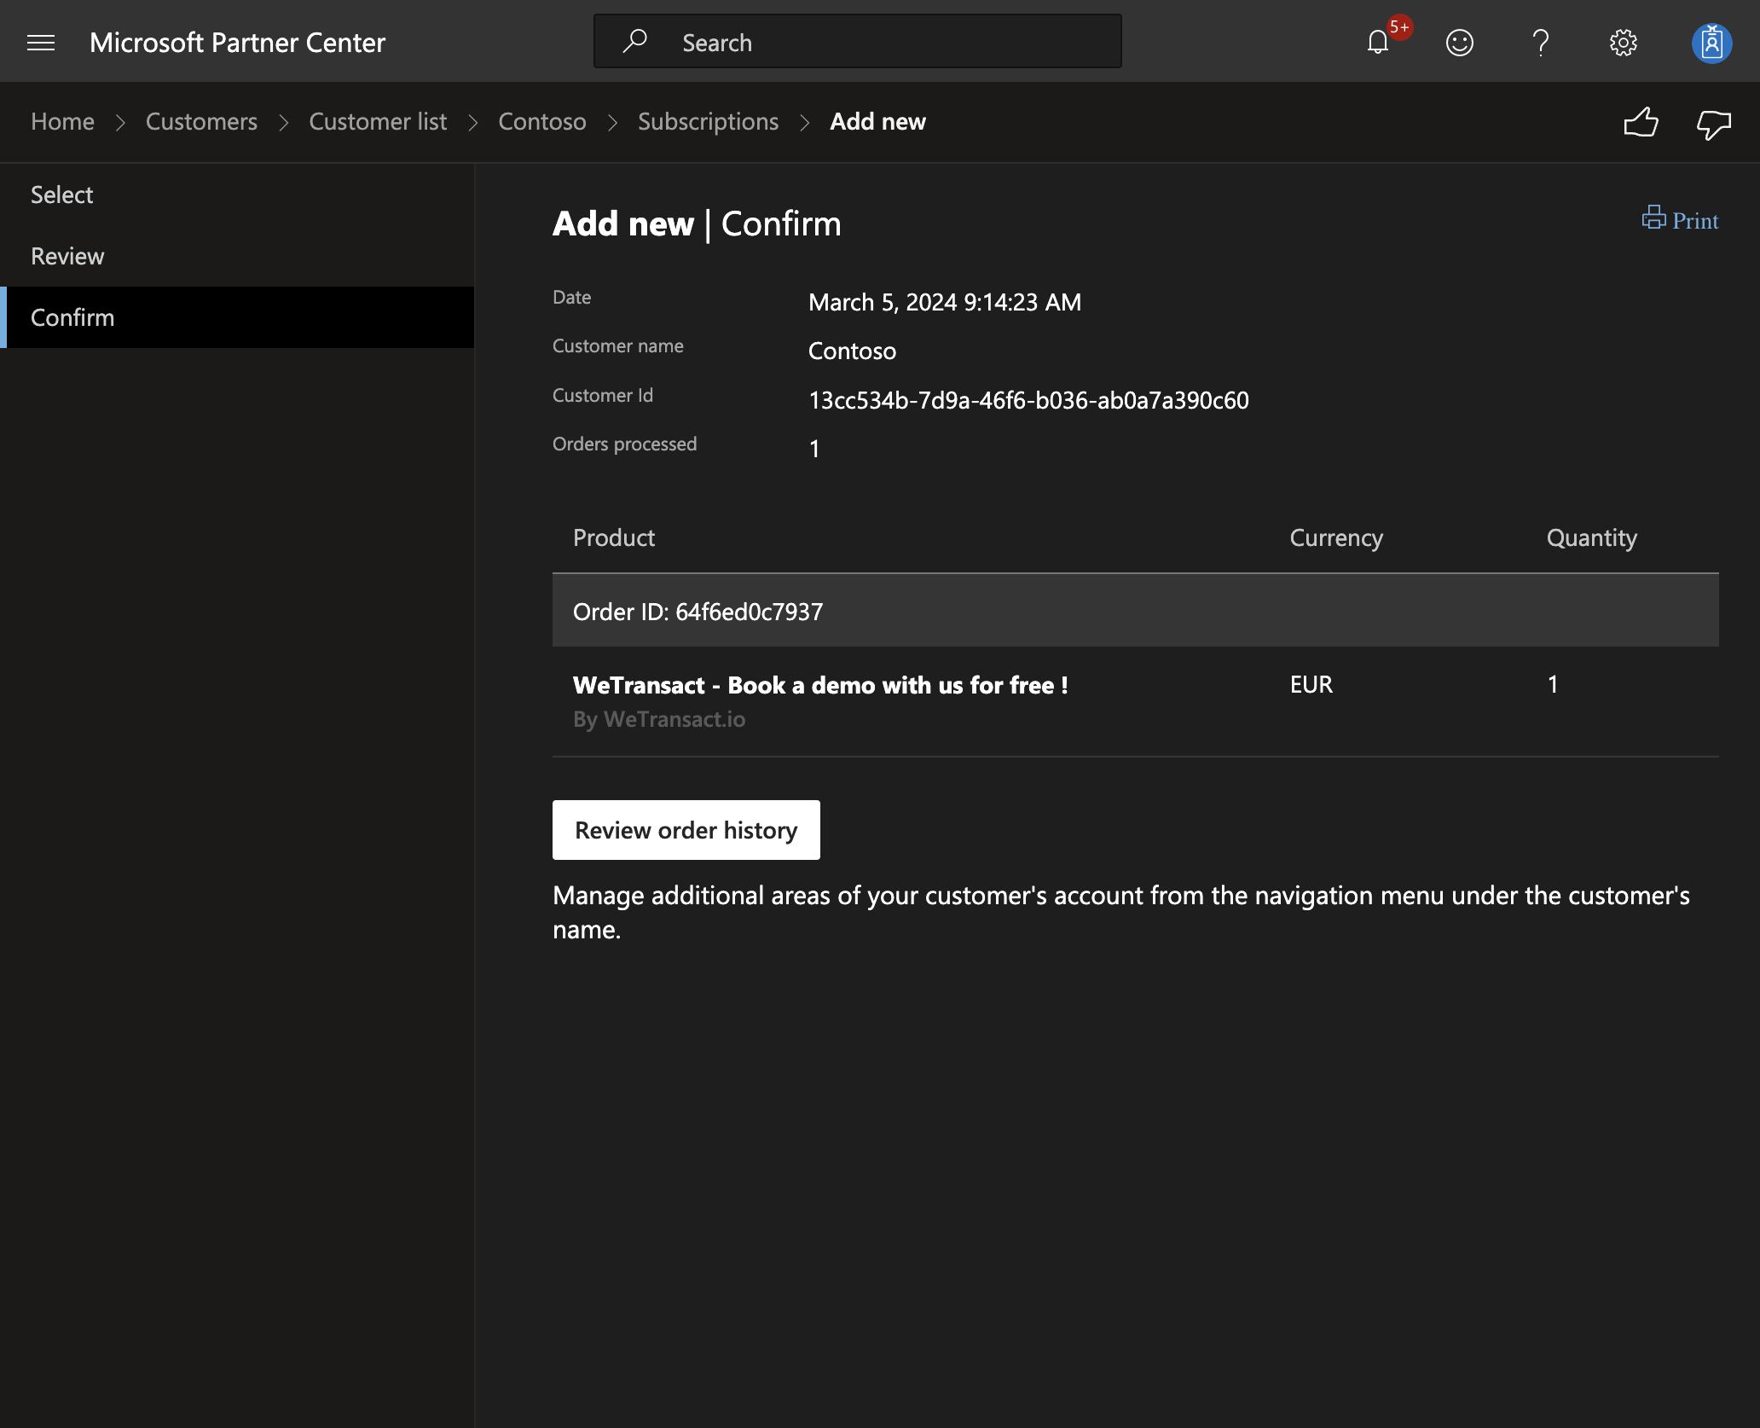
Task: Click the thumbs down icon
Action: (1713, 125)
